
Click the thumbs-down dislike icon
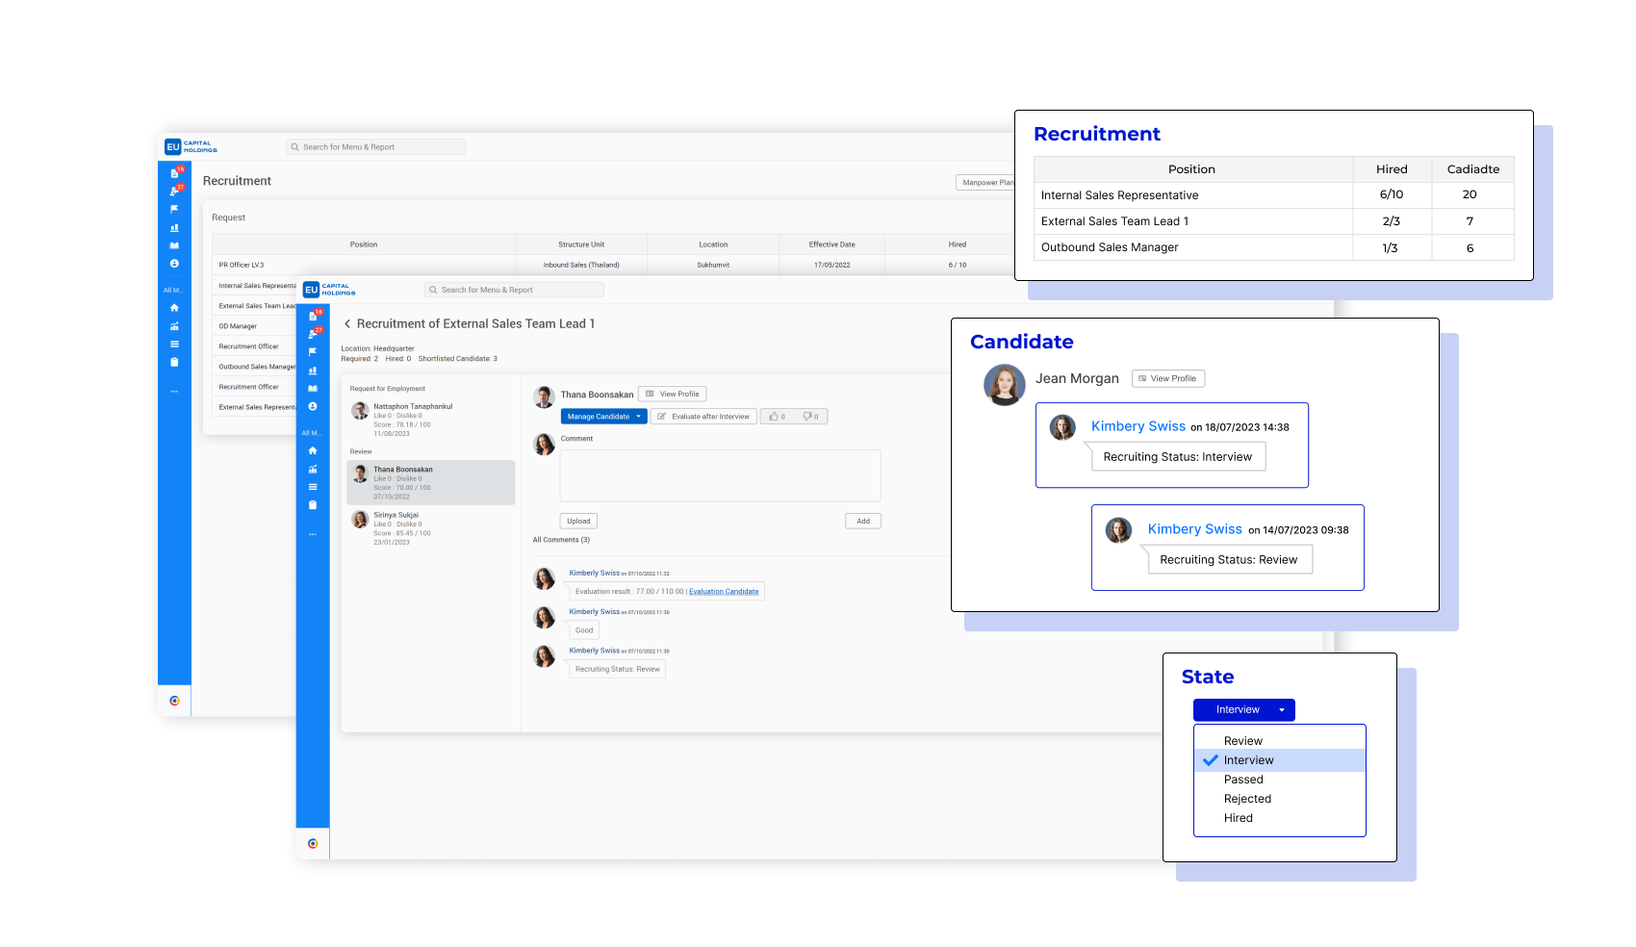point(809,417)
